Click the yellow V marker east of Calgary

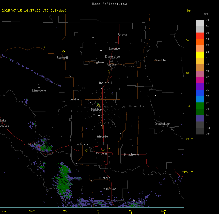[109, 148]
